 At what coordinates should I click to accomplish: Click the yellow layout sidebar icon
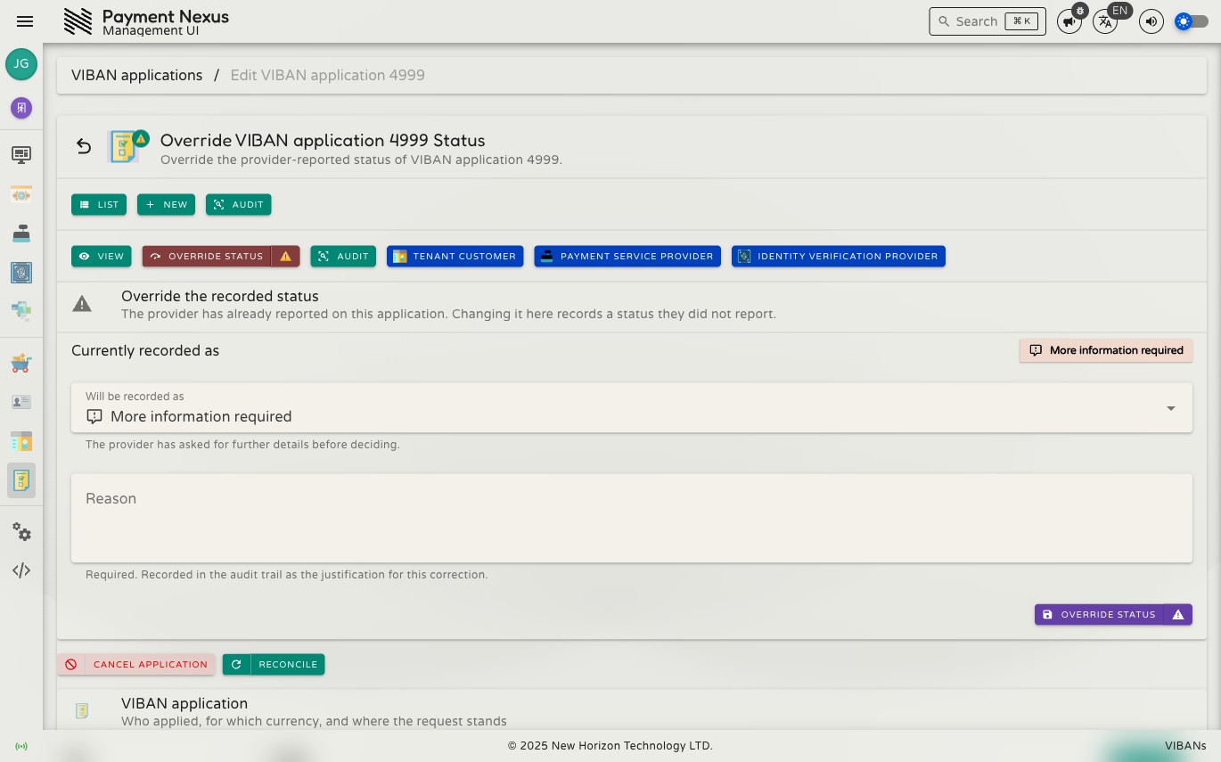click(21, 441)
